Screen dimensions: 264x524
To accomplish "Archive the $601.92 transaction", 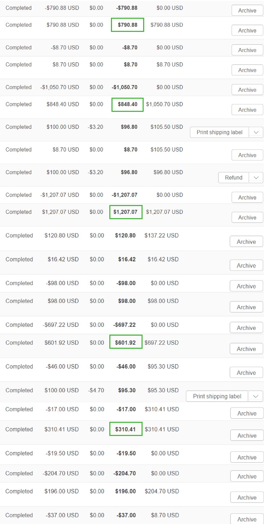I will coord(246,349).
